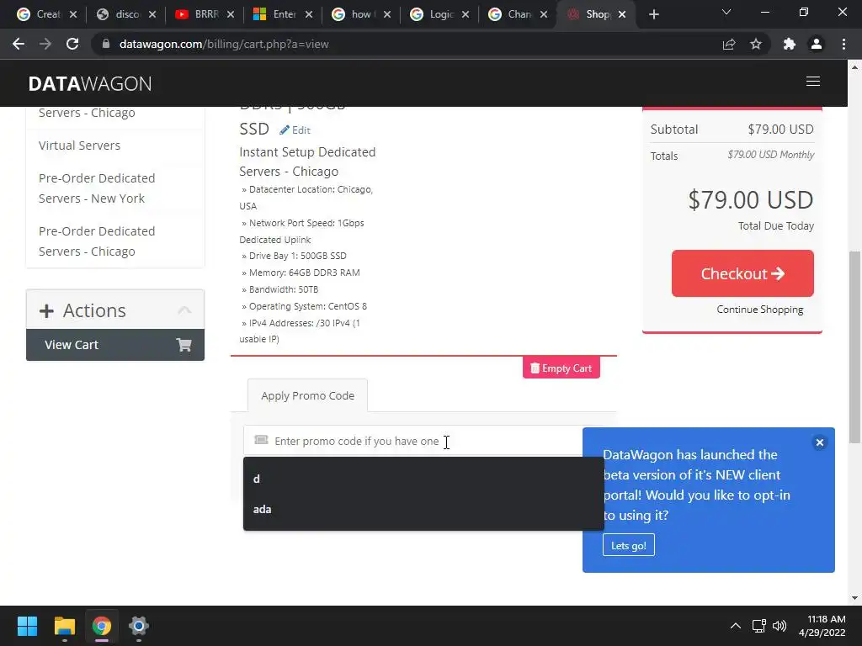The width and height of the screenshot is (862, 646).
Task: Choose autofill suggestion 'ada'
Action: tap(423, 509)
